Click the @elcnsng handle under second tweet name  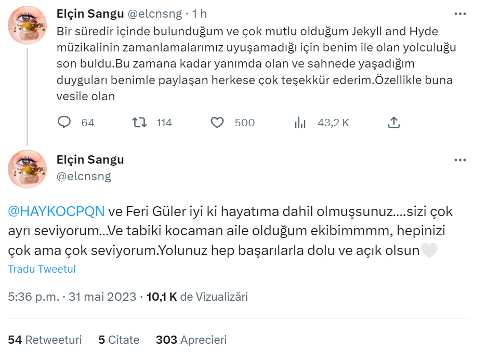tap(84, 177)
